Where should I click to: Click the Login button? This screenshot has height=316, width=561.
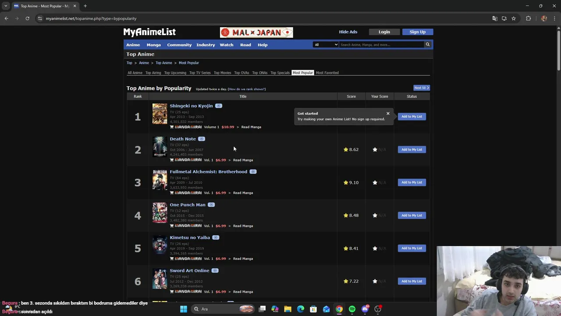click(384, 32)
